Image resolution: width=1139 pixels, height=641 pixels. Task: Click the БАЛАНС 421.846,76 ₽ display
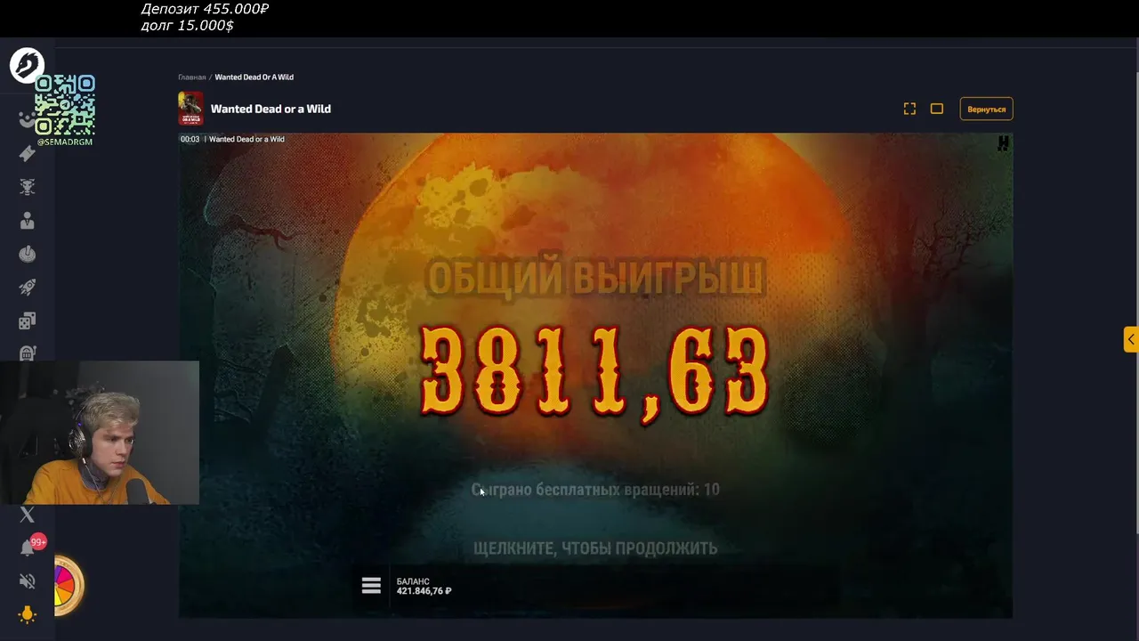tap(424, 586)
